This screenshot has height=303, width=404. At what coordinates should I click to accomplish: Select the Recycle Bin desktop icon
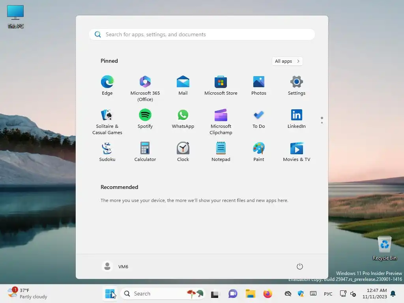point(384,249)
